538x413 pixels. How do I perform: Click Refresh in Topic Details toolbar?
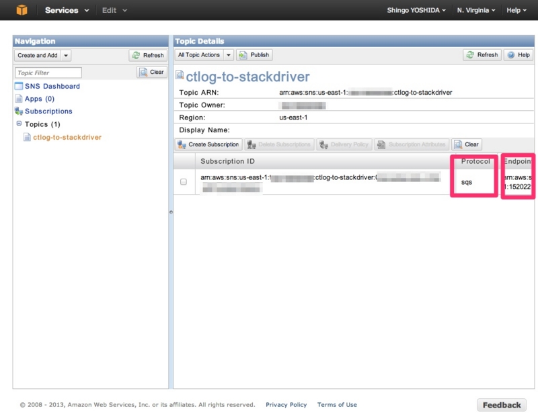(x=482, y=55)
